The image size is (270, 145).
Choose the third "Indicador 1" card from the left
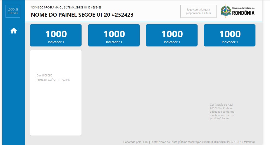point(172,35)
